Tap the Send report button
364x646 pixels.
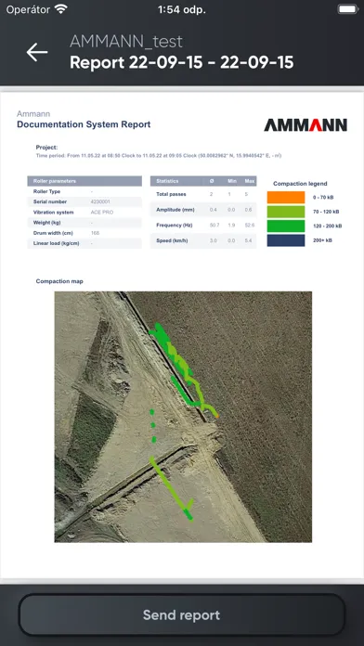click(x=181, y=614)
